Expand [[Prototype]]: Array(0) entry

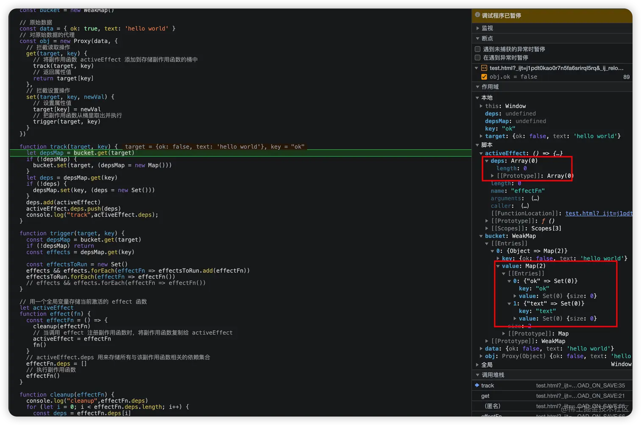[x=493, y=176]
